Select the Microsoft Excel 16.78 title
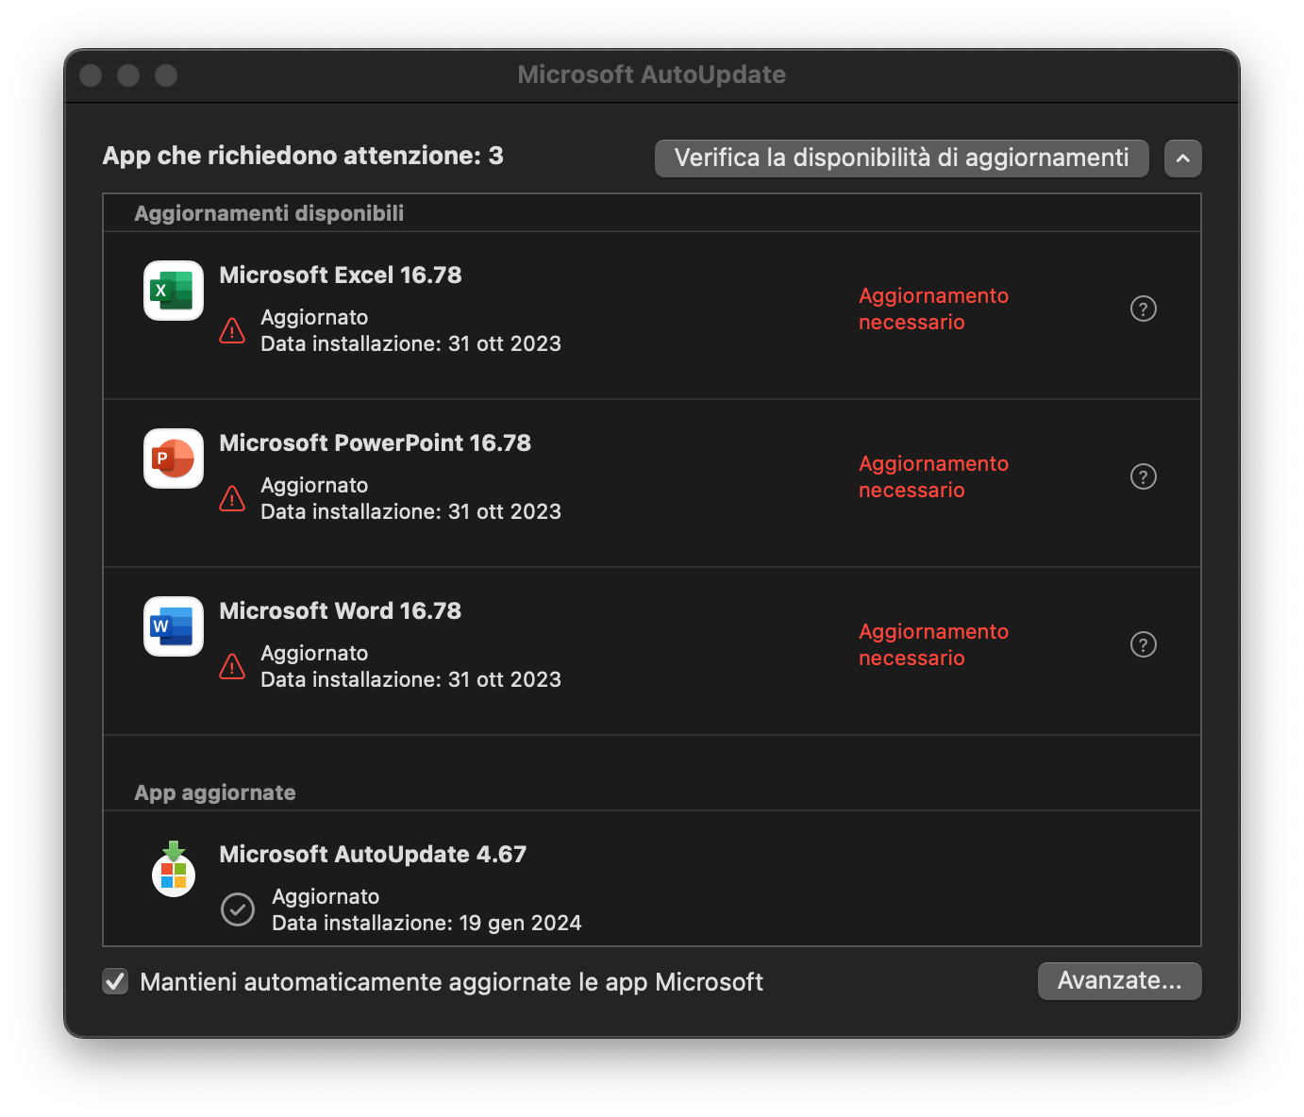Screen dimensions: 1304x1117 tap(341, 275)
